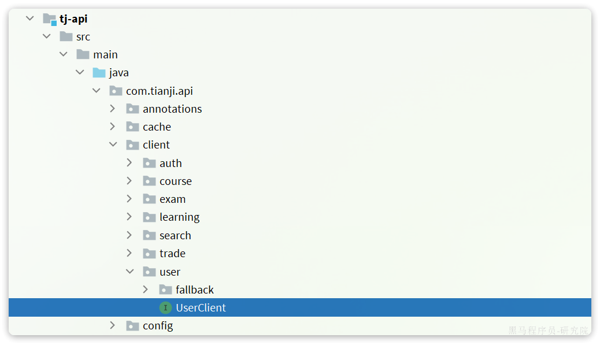Select the main folder label
The image size is (600, 345).
click(x=106, y=55)
